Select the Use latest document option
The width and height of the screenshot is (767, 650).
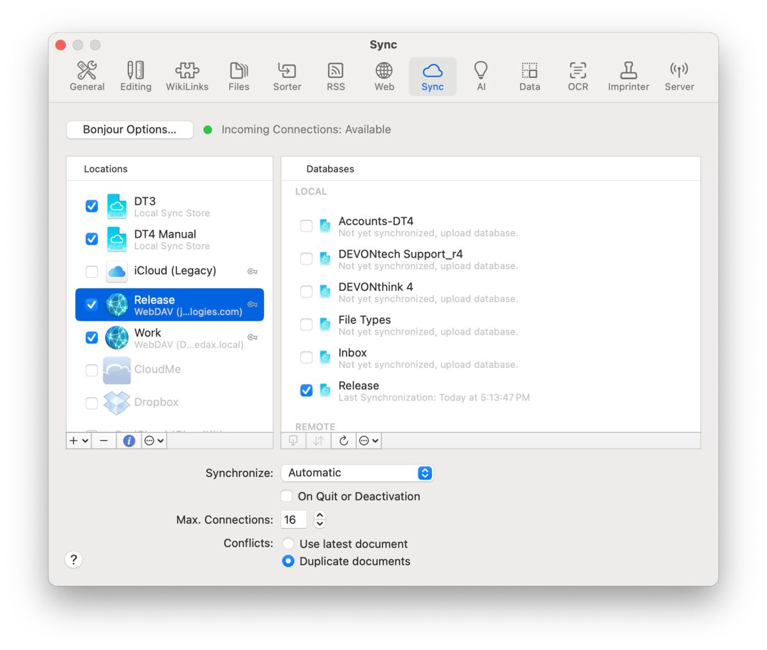(288, 544)
